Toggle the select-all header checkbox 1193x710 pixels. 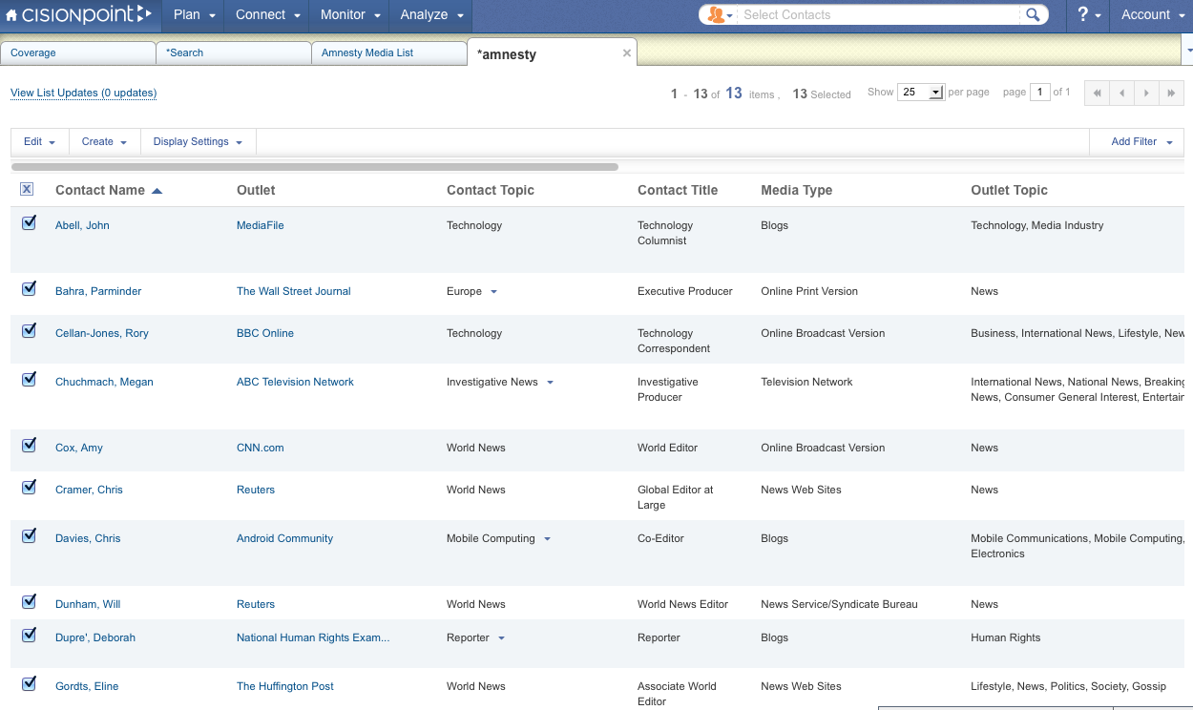pos(27,189)
